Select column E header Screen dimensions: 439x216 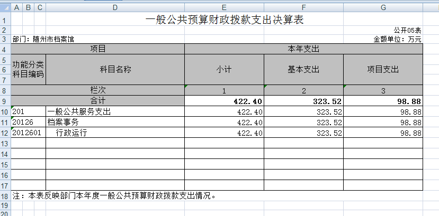(224, 7)
